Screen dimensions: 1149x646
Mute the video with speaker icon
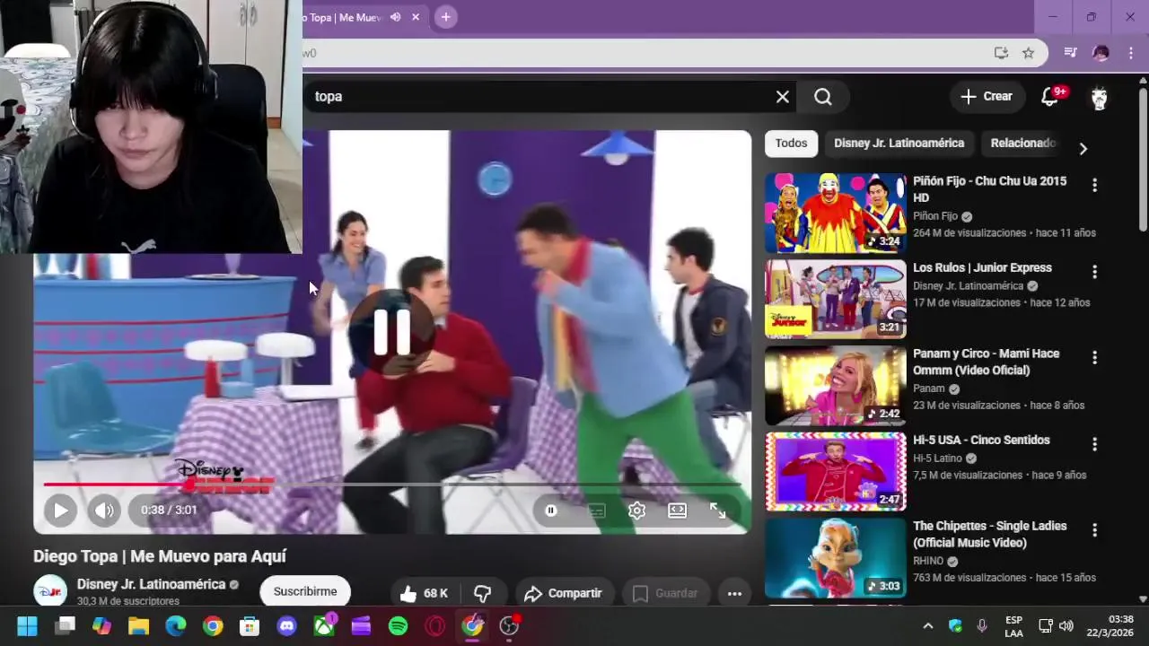tap(104, 511)
